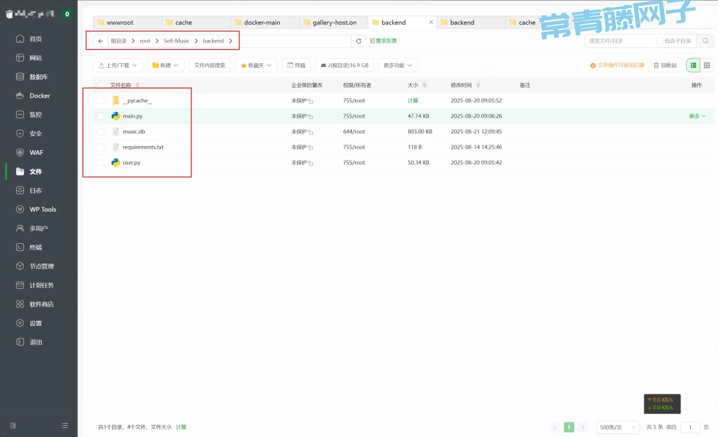Open the New item dropdown
718x437 pixels.
166,65
